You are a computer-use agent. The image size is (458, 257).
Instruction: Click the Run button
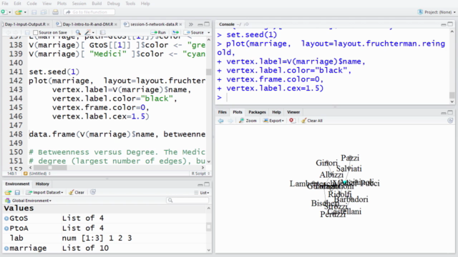pos(158,32)
